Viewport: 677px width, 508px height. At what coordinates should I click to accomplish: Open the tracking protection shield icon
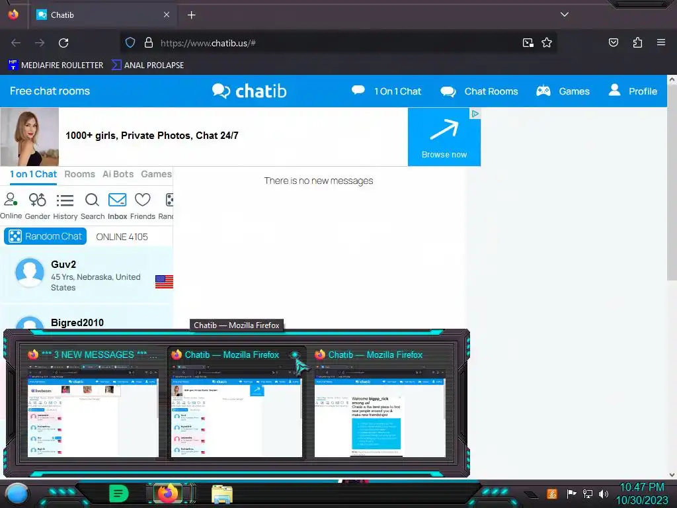(130, 43)
